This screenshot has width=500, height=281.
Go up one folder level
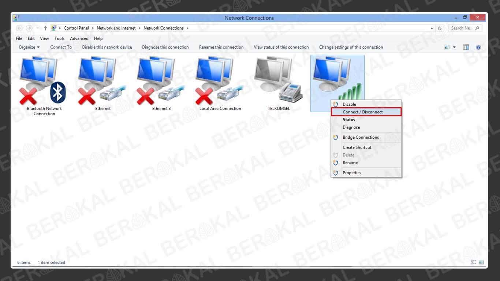[x=45, y=28]
